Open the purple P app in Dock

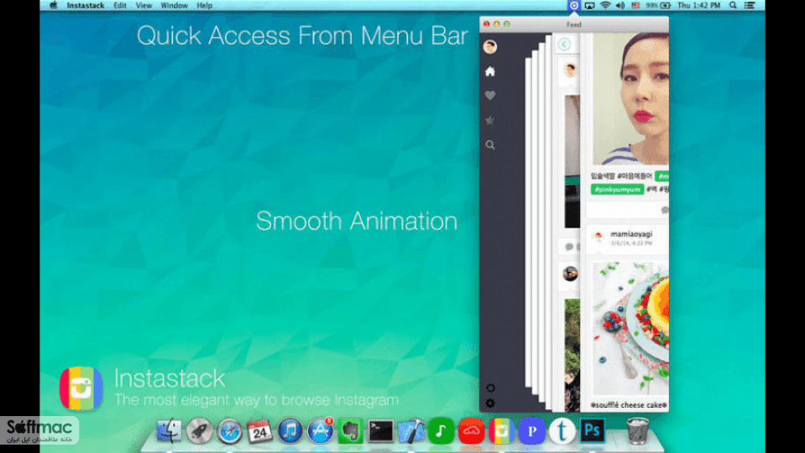(532, 430)
